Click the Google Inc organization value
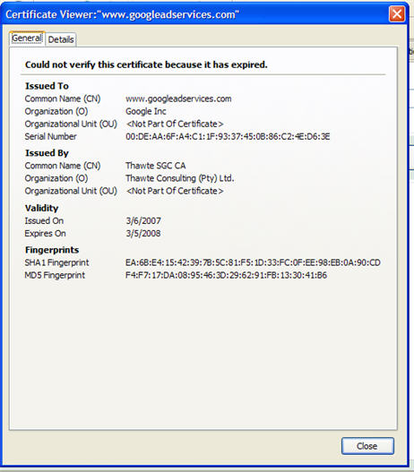 (146, 111)
